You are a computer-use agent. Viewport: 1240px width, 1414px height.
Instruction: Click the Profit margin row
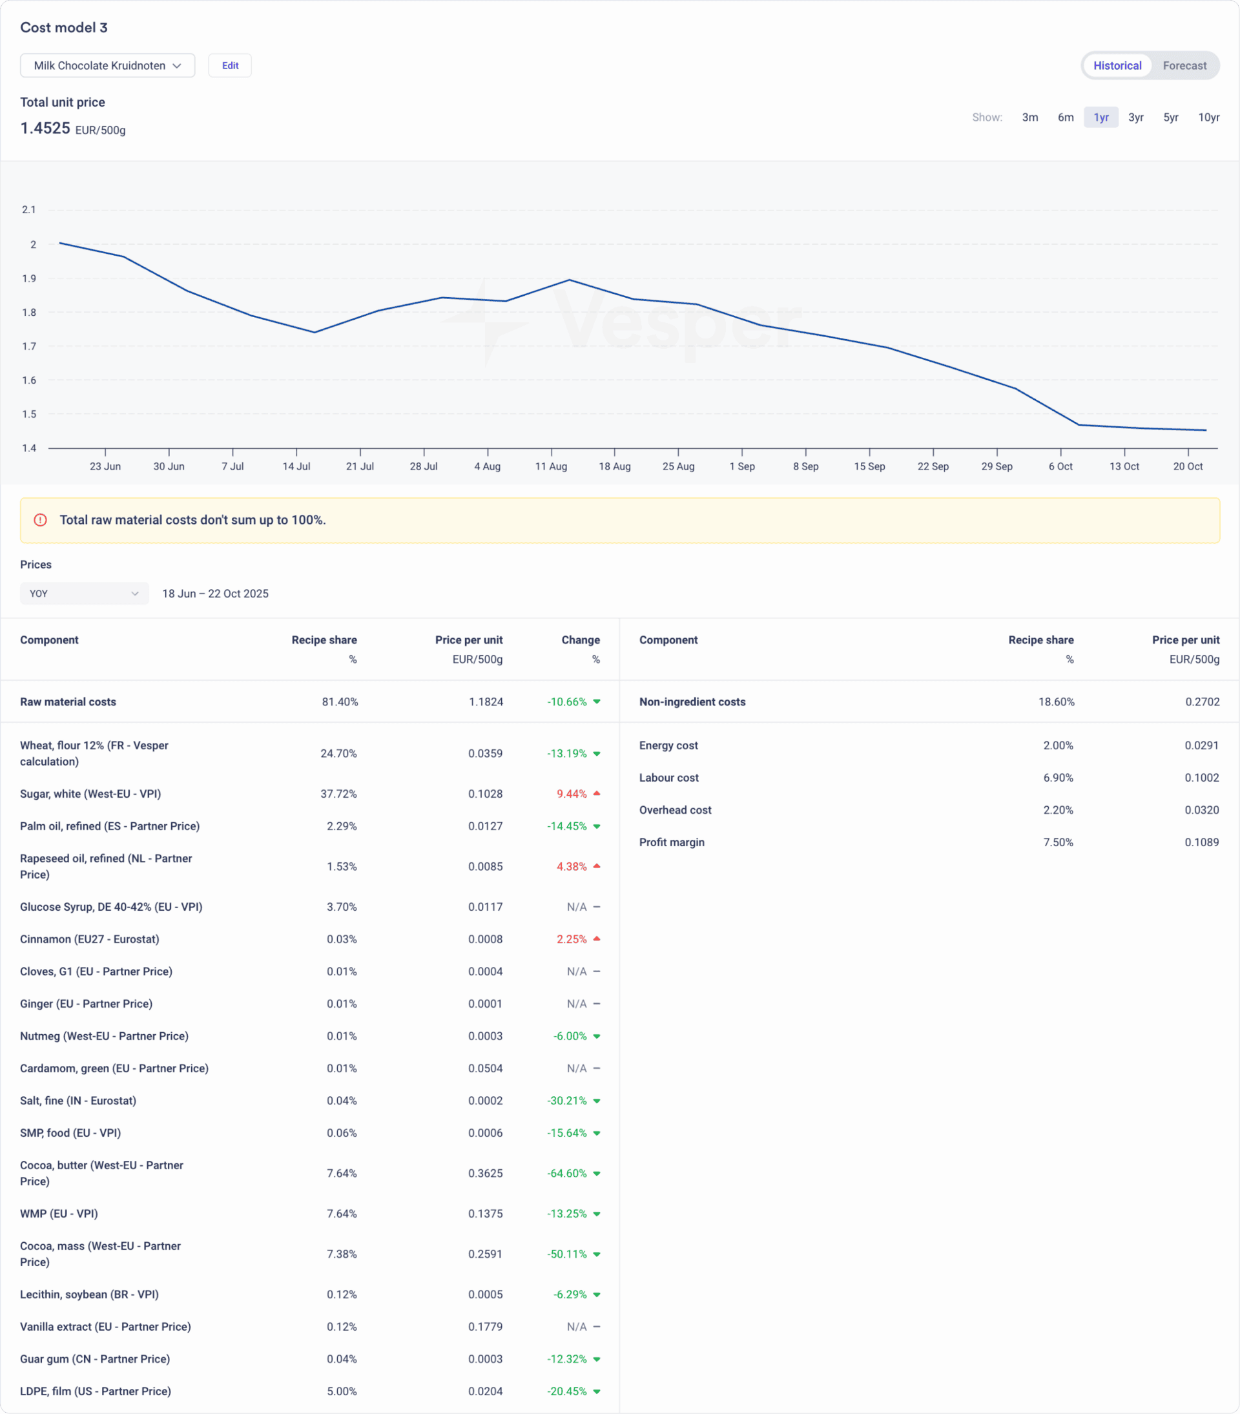point(672,842)
